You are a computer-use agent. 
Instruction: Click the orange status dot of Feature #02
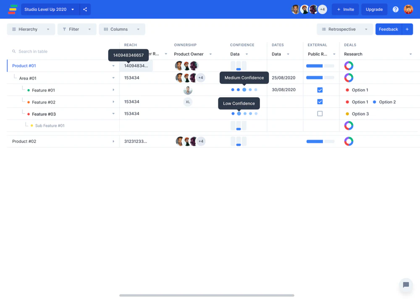pos(29,102)
